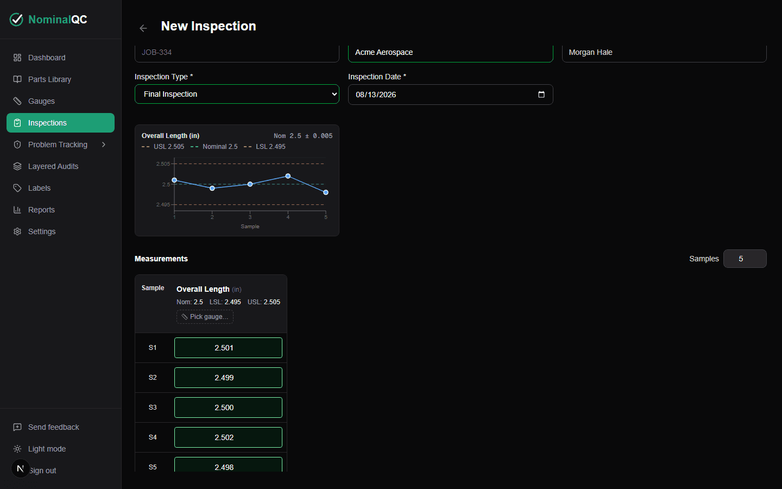
Task: Click the Nominal 2.5 legend entry
Action: pyautogui.click(x=214, y=147)
